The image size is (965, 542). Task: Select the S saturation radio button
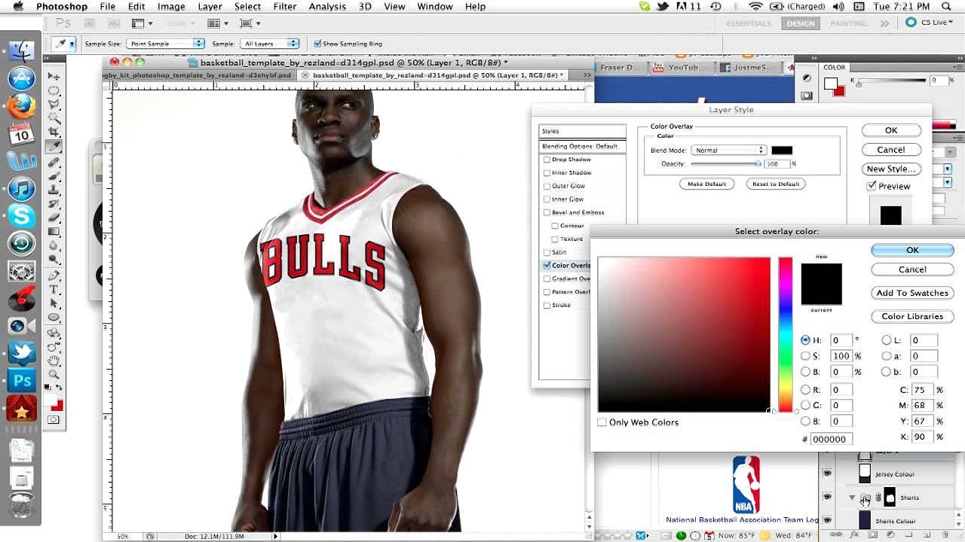tap(805, 356)
